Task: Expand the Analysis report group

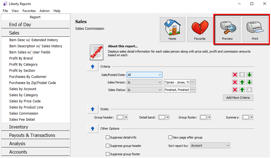Action: [x=35, y=144]
